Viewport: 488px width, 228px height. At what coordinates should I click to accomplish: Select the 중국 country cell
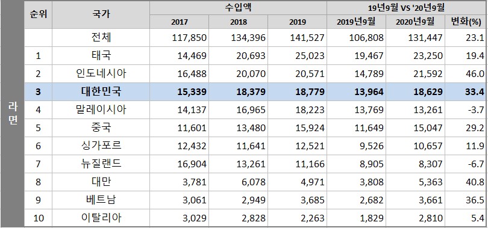click(x=101, y=128)
